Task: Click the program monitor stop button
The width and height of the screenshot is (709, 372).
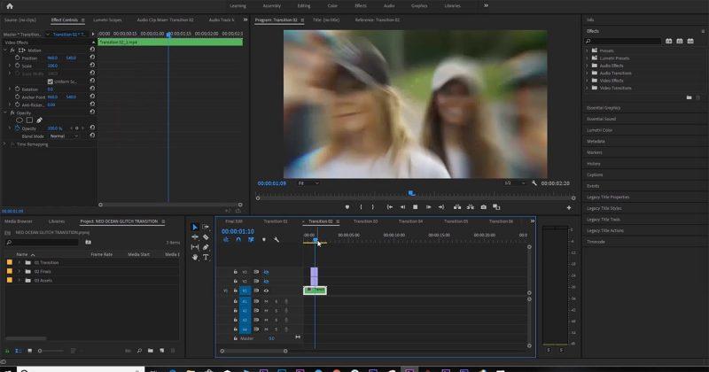Action: coord(415,206)
